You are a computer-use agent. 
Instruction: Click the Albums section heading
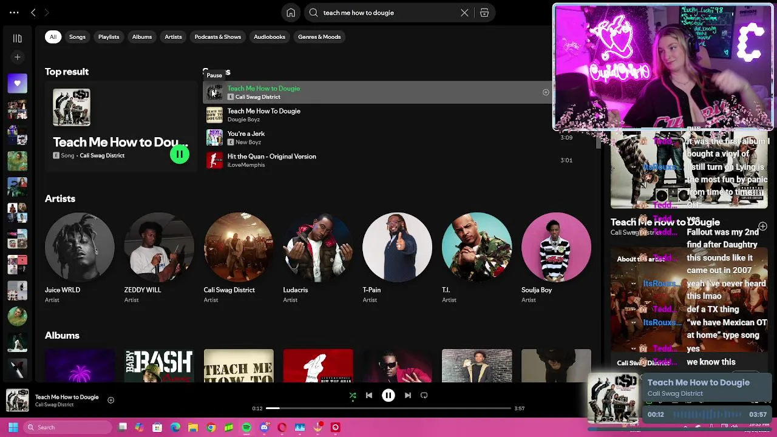[x=62, y=335]
